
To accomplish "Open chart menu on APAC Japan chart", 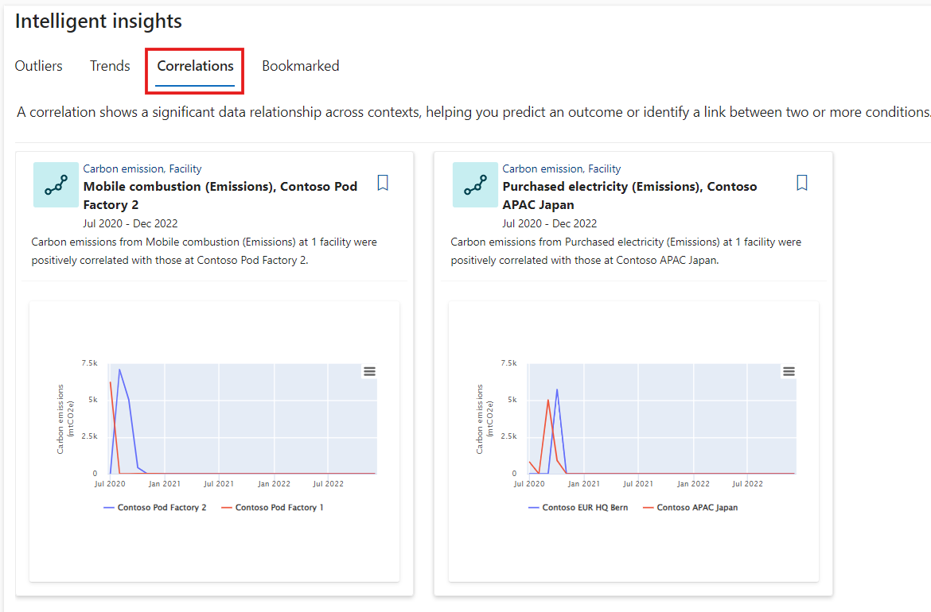I will click(x=789, y=371).
